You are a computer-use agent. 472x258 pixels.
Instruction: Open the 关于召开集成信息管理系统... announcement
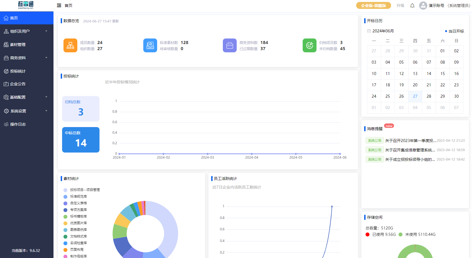click(410, 150)
